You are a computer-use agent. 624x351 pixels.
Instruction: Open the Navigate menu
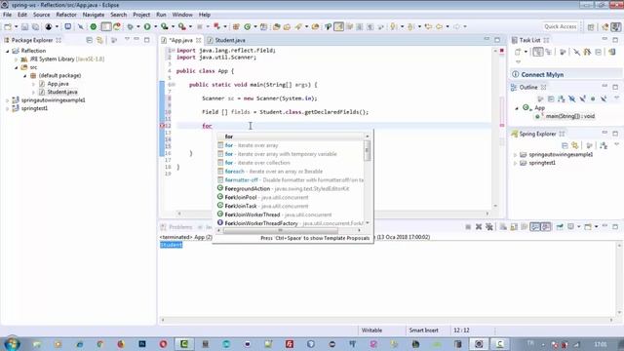coord(94,15)
